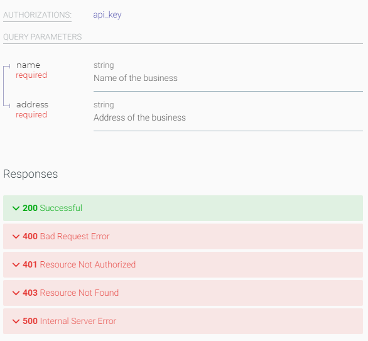
Task: Click the AUTHORIZATIONS label
Action: click(x=37, y=15)
